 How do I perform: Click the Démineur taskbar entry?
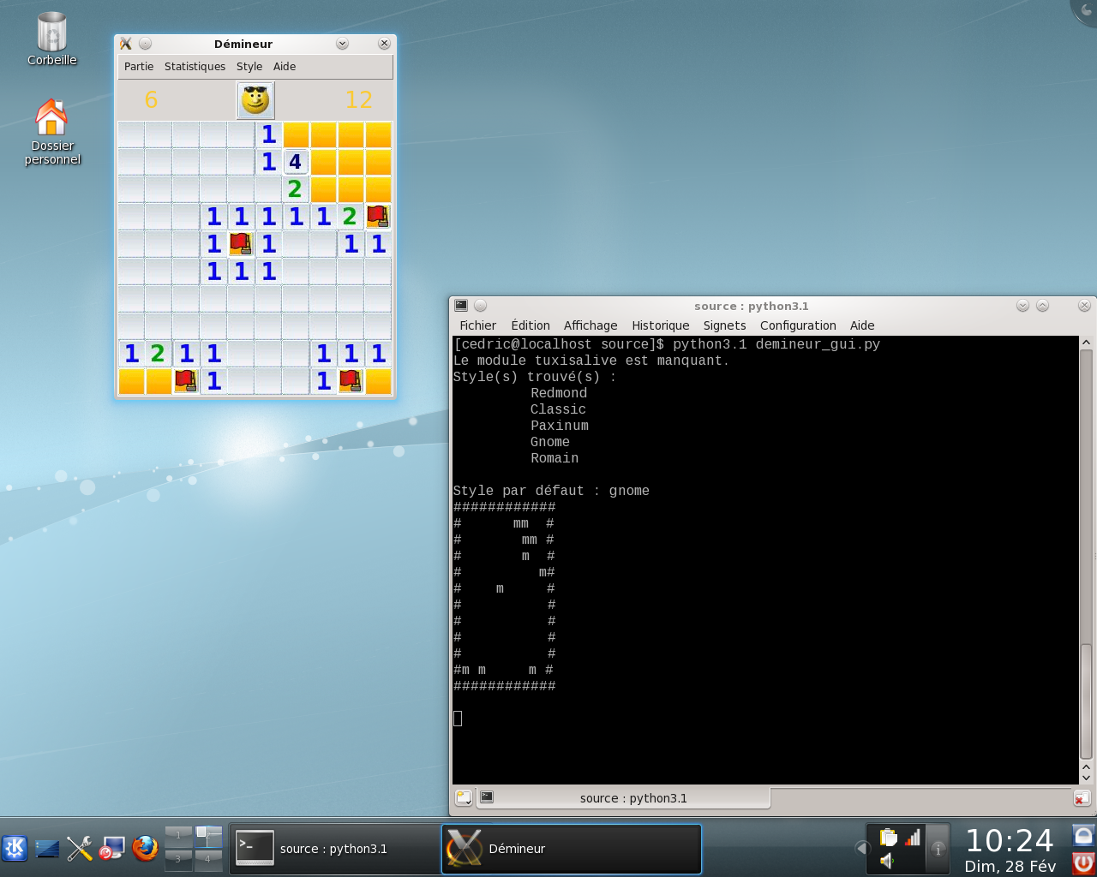(572, 849)
